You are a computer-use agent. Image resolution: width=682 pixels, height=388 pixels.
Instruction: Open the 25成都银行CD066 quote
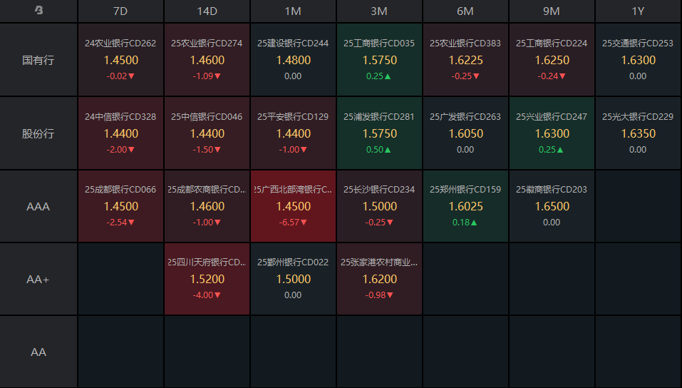click(120, 206)
